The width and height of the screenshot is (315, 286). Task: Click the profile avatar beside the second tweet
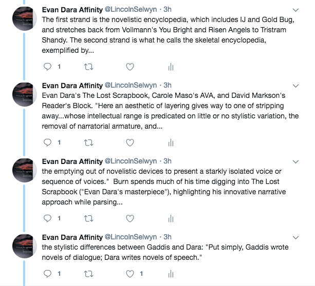tap(24, 95)
